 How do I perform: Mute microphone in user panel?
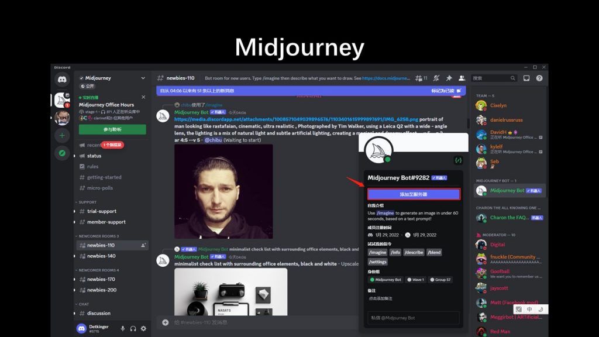point(123,328)
